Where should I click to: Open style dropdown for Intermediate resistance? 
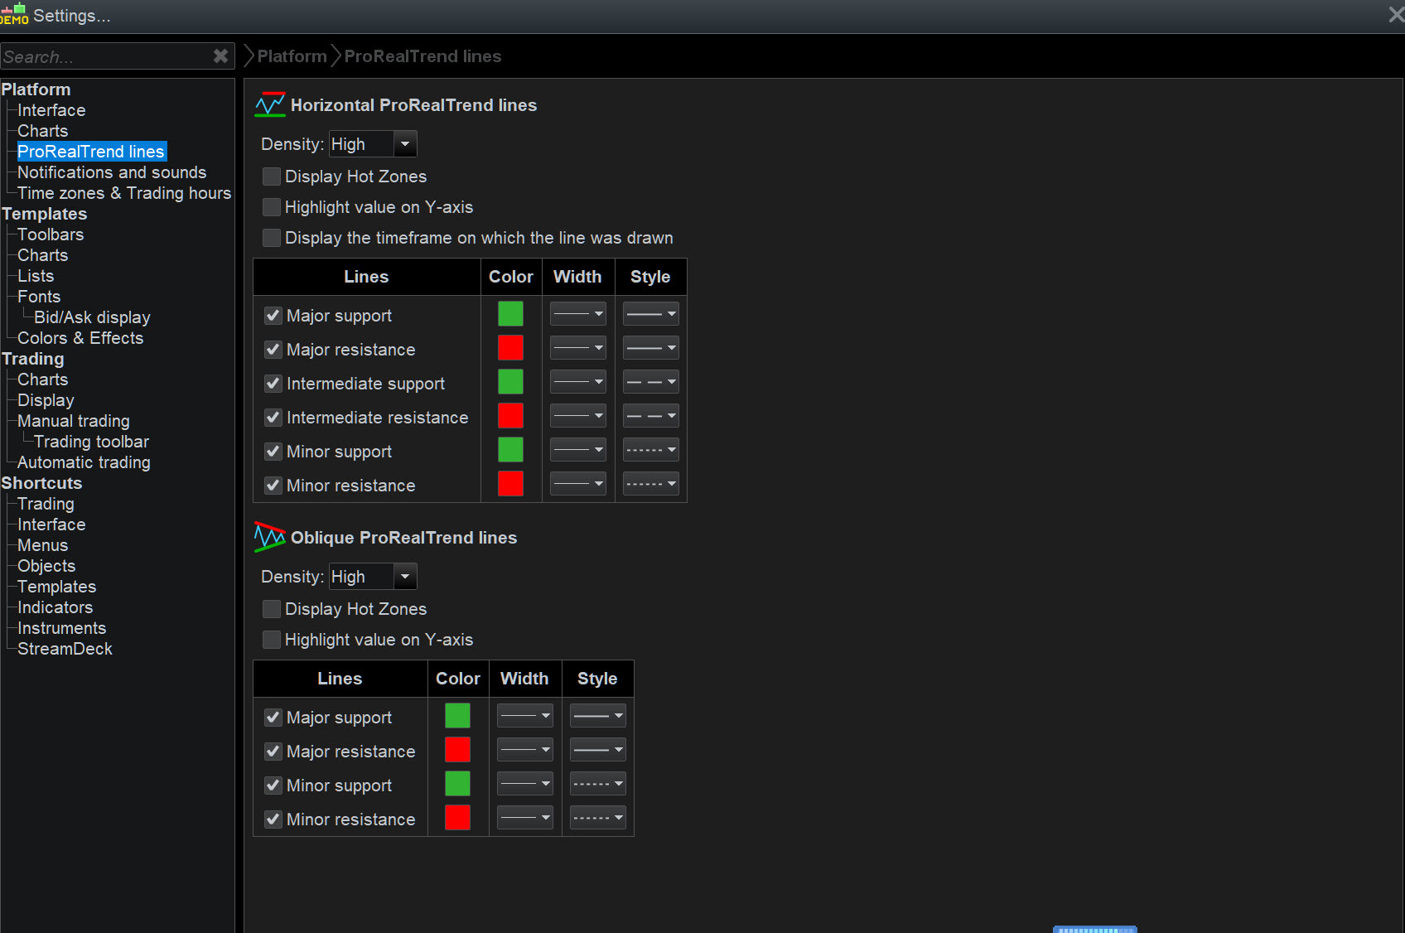click(x=651, y=416)
